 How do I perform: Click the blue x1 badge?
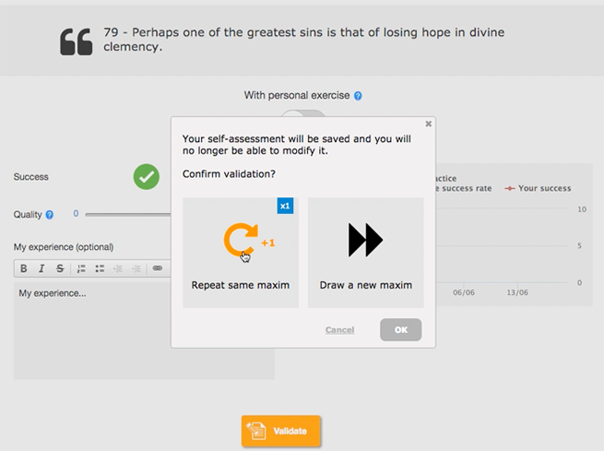[285, 206]
